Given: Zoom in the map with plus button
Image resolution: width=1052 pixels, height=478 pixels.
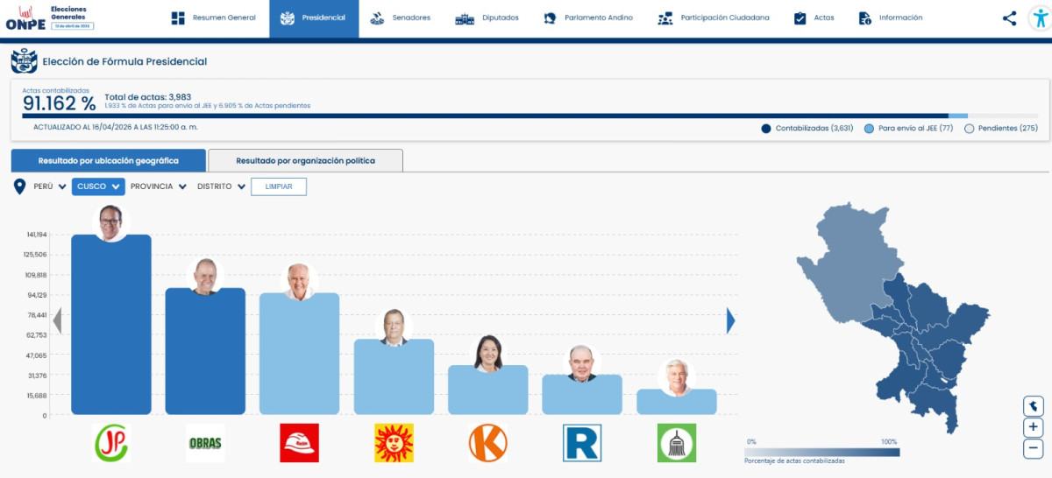Looking at the screenshot, I should tap(1034, 427).
